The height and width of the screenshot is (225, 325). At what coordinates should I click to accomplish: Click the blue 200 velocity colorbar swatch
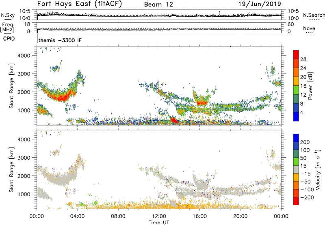[x=296, y=138]
